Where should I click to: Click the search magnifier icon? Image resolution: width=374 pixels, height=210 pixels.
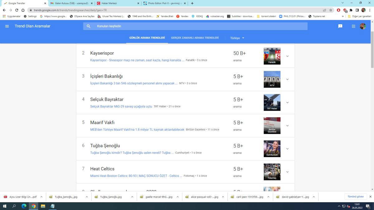tap(89, 26)
